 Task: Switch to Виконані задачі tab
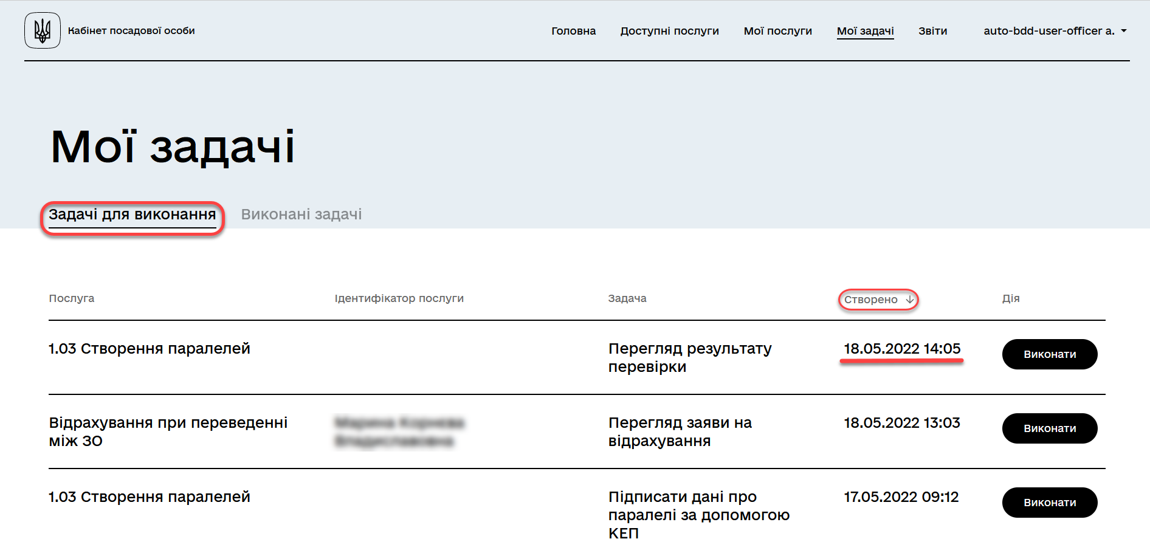301,215
